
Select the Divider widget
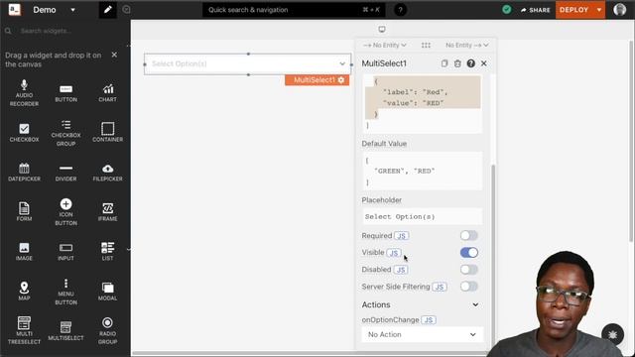(66, 173)
